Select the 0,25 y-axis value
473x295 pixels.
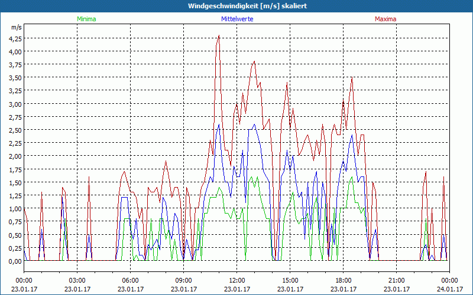[x=15, y=248]
